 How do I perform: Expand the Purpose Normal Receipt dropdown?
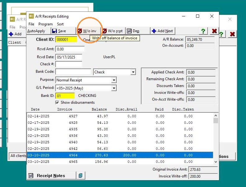click(114, 80)
